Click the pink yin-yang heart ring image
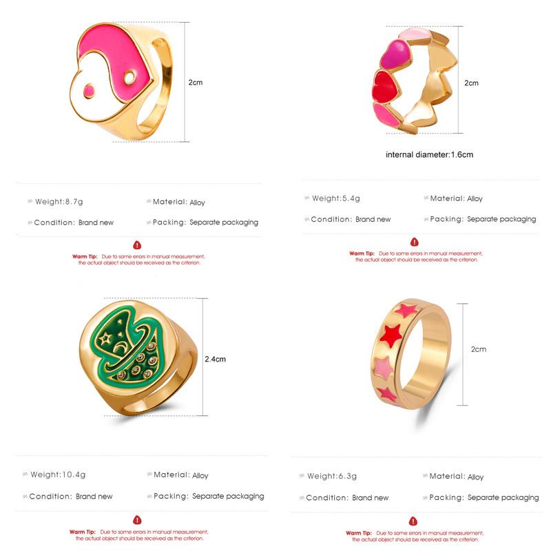Image resolution: width=551 pixels, height=551 pixels. (121, 81)
